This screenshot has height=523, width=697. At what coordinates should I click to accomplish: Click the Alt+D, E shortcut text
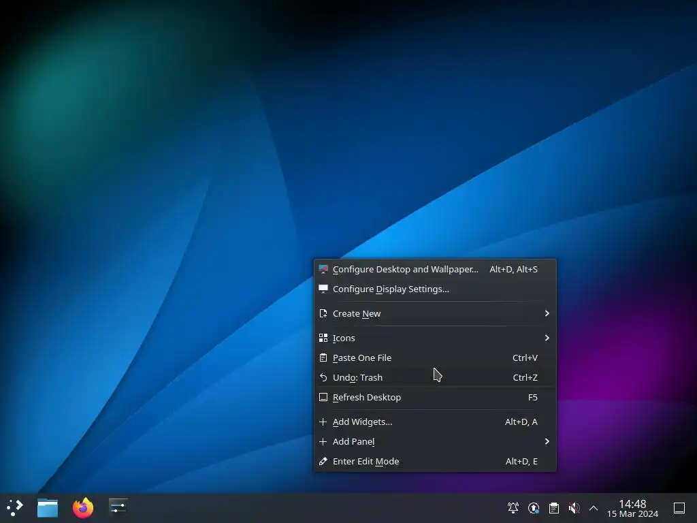[x=521, y=461]
